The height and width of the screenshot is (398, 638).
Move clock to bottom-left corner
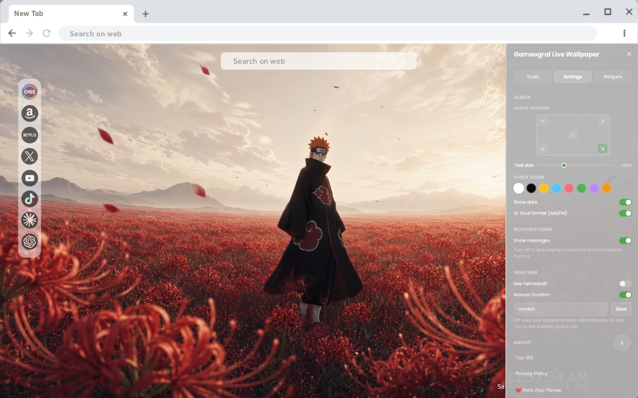click(544, 148)
